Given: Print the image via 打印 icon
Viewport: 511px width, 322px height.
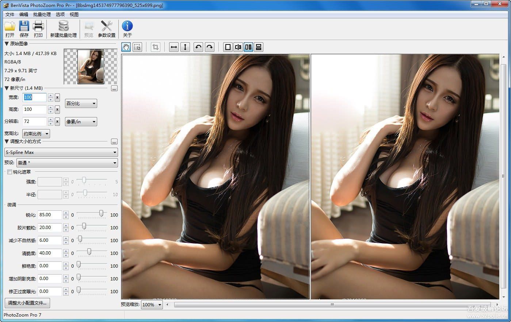Looking at the screenshot, I should [38, 29].
